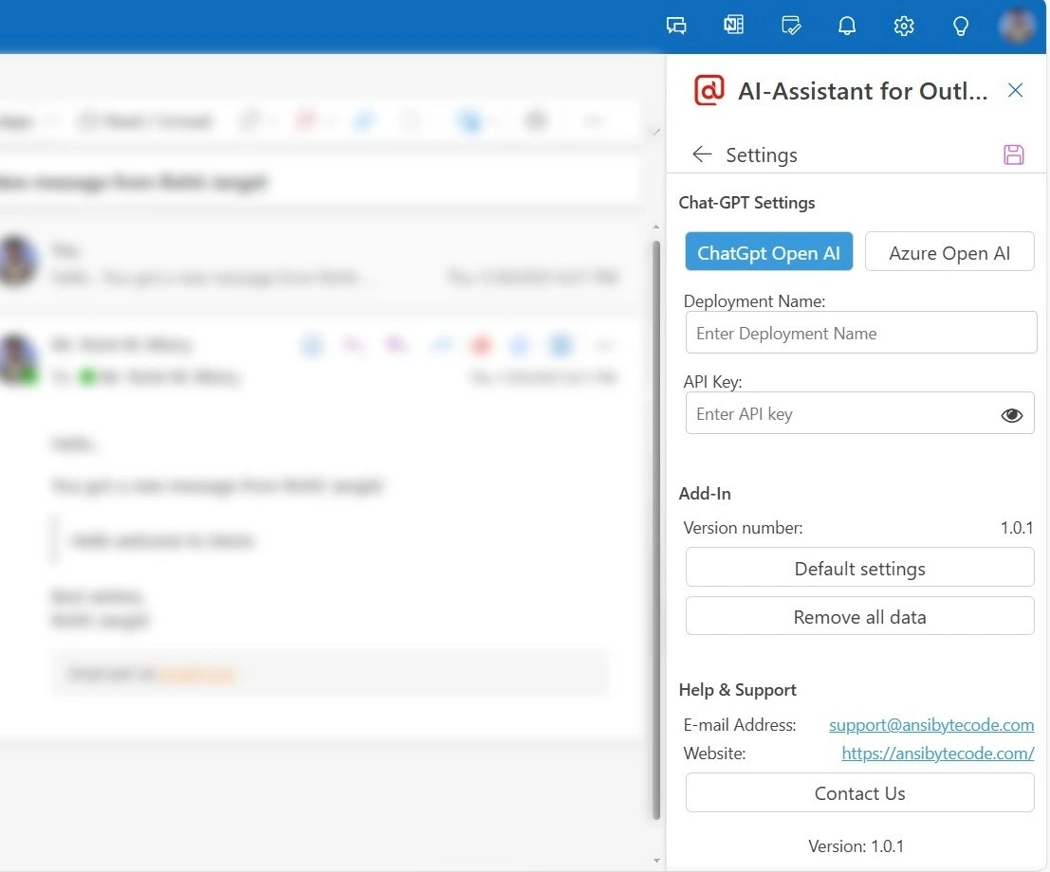Collapse the ribbon using the small chevron
This screenshot has width=1050, height=872.
[x=655, y=132]
